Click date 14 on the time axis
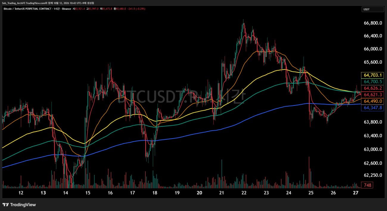Viewport: 387px width, 211px height. (66, 193)
